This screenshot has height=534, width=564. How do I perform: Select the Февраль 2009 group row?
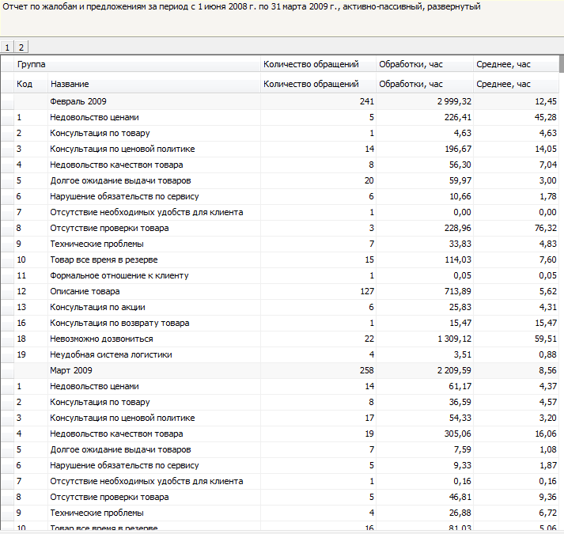click(279, 101)
